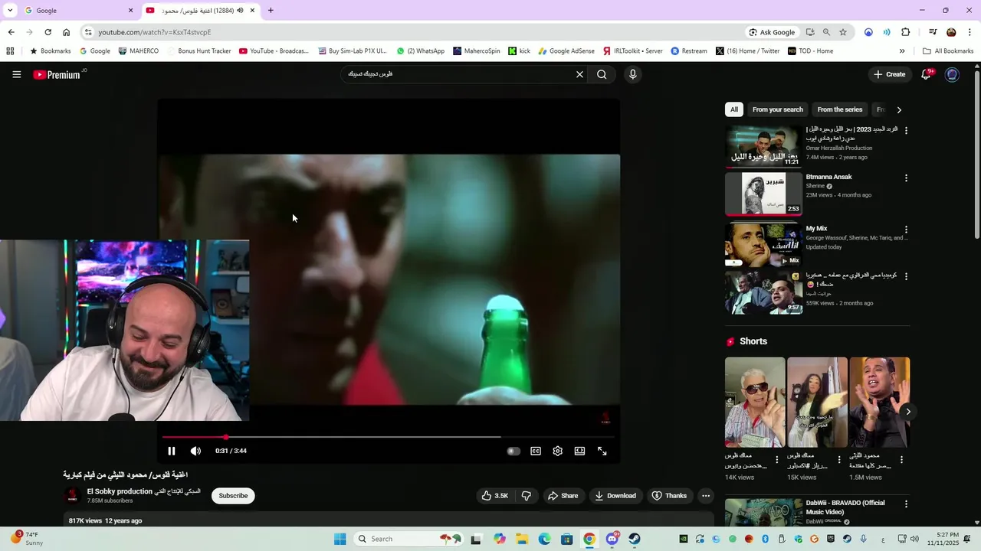Open options for Omar Herzallah video
The height and width of the screenshot is (551, 981).
tap(906, 130)
